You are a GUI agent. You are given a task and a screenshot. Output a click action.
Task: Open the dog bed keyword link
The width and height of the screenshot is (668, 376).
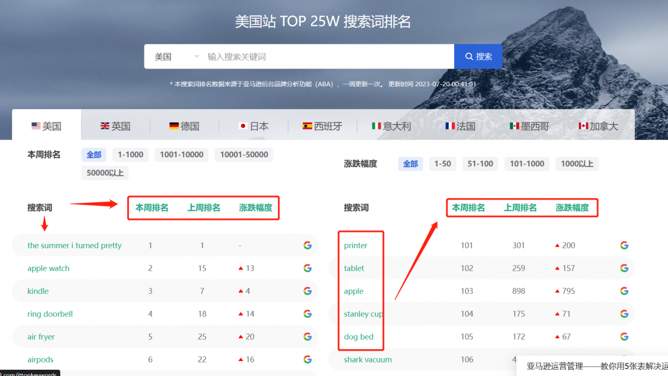[359, 337]
